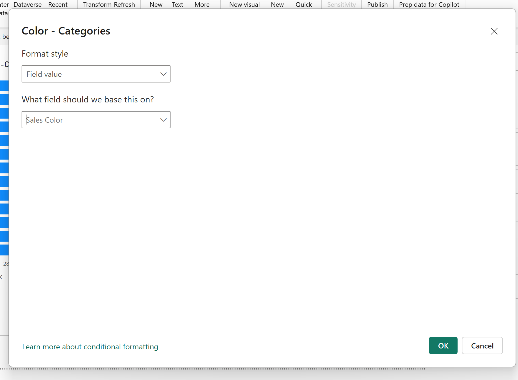Close the Color - Categories dialog
This screenshot has height=380, width=518.
494,31
